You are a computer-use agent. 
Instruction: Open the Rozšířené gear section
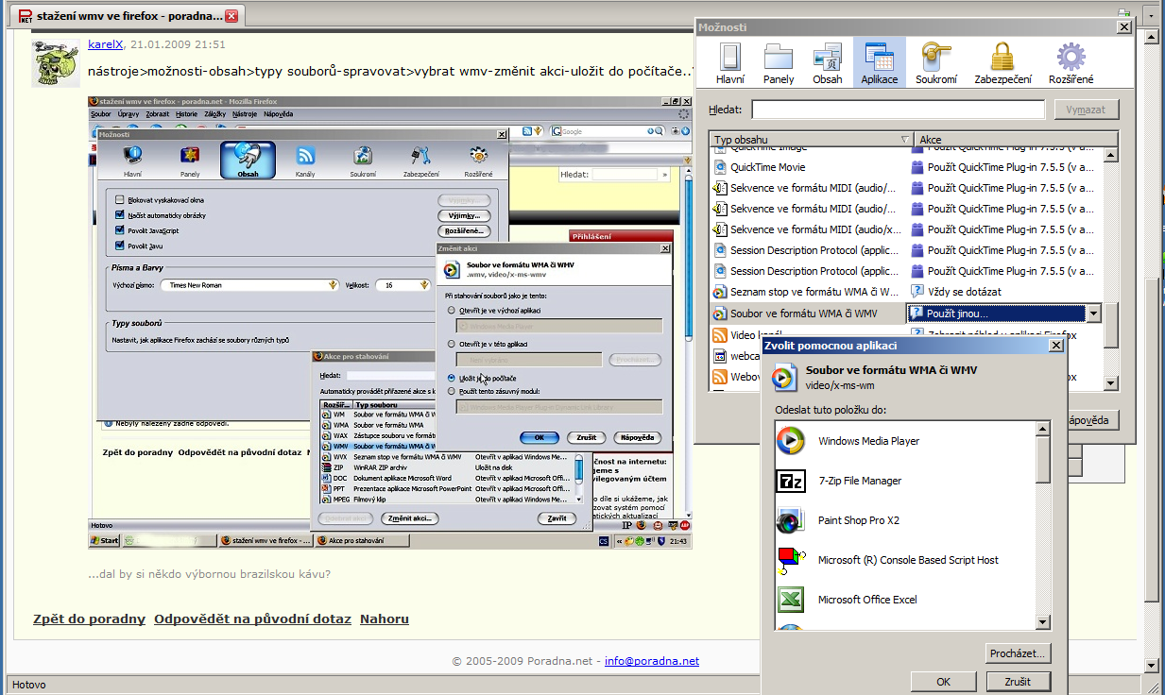tap(1071, 63)
